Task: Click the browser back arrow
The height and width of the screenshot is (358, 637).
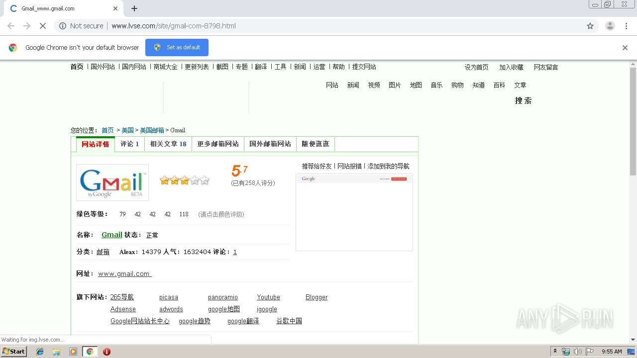Action: 11,26
